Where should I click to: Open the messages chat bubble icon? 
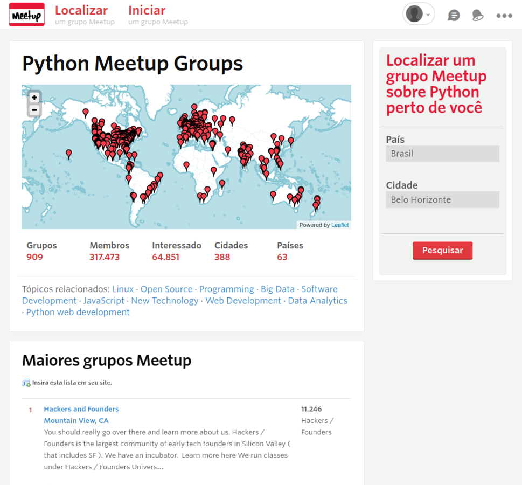point(454,15)
